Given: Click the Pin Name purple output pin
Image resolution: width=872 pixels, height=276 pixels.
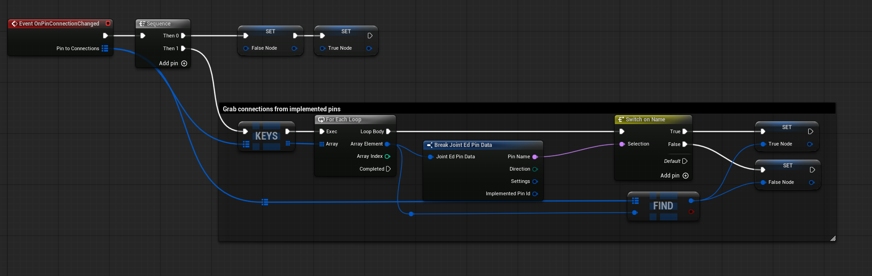Looking at the screenshot, I should click(x=535, y=157).
